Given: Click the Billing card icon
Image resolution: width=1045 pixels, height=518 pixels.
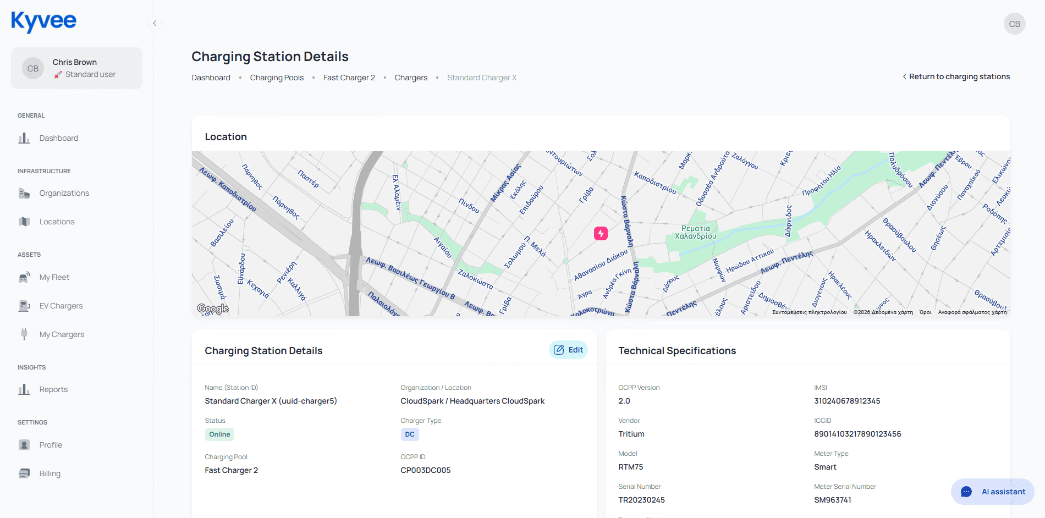Looking at the screenshot, I should coord(24,473).
